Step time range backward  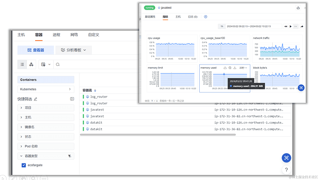click(286, 26)
